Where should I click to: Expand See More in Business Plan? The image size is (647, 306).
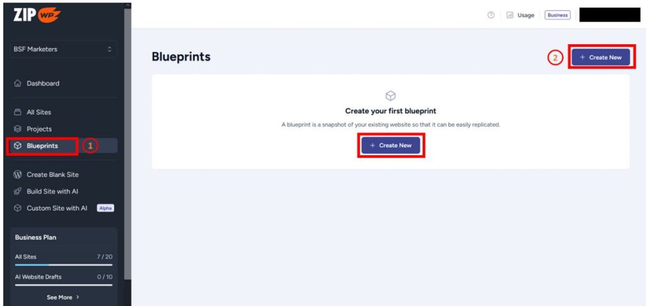pyautogui.click(x=63, y=297)
